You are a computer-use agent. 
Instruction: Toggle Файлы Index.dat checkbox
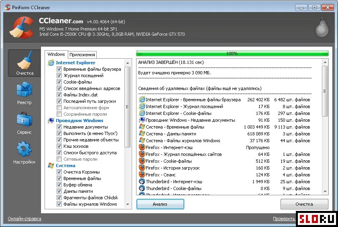tap(59, 95)
